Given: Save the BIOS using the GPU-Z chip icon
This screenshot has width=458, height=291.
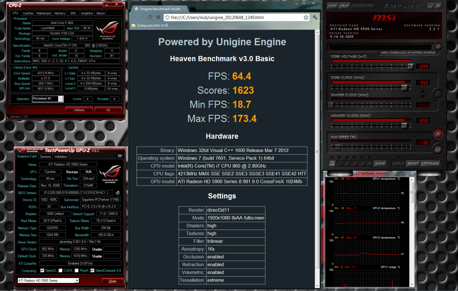Looking at the screenshot, I should coord(117,193).
